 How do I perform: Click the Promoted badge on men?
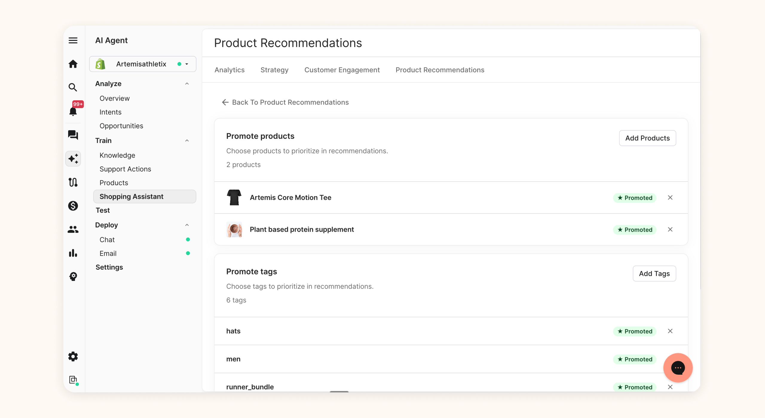(635, 359)
